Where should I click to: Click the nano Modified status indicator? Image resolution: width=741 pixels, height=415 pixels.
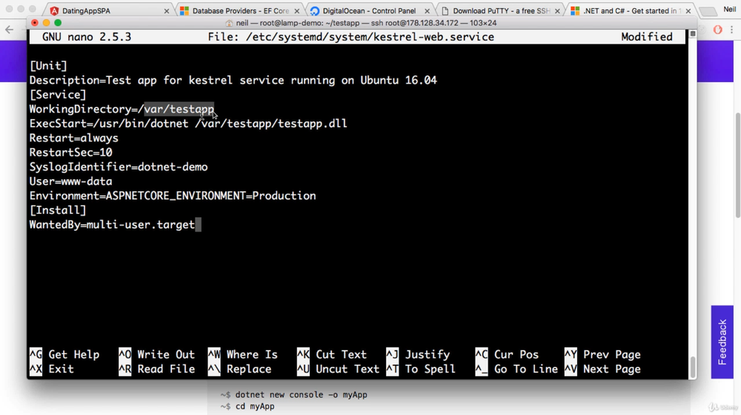pos(646,37)
